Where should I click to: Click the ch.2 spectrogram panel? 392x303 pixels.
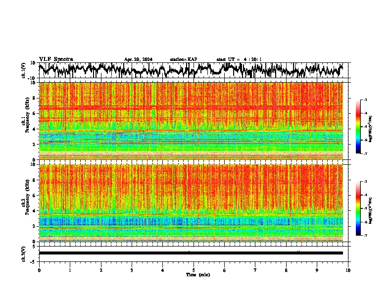[191, 203]
